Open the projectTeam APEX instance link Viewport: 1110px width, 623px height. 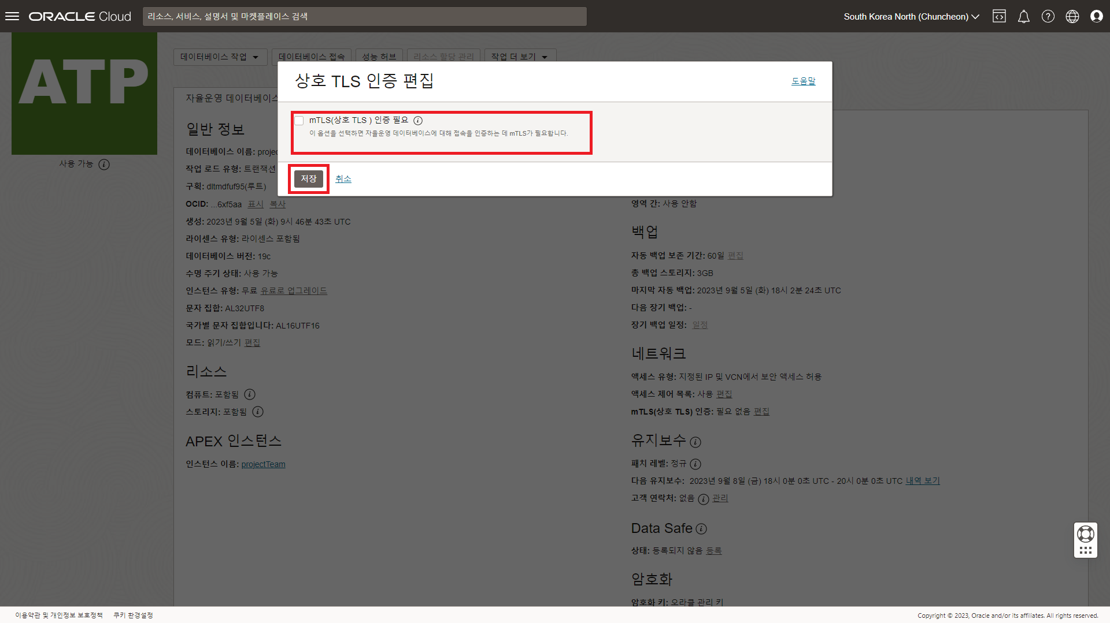click(x=263, y=464)
